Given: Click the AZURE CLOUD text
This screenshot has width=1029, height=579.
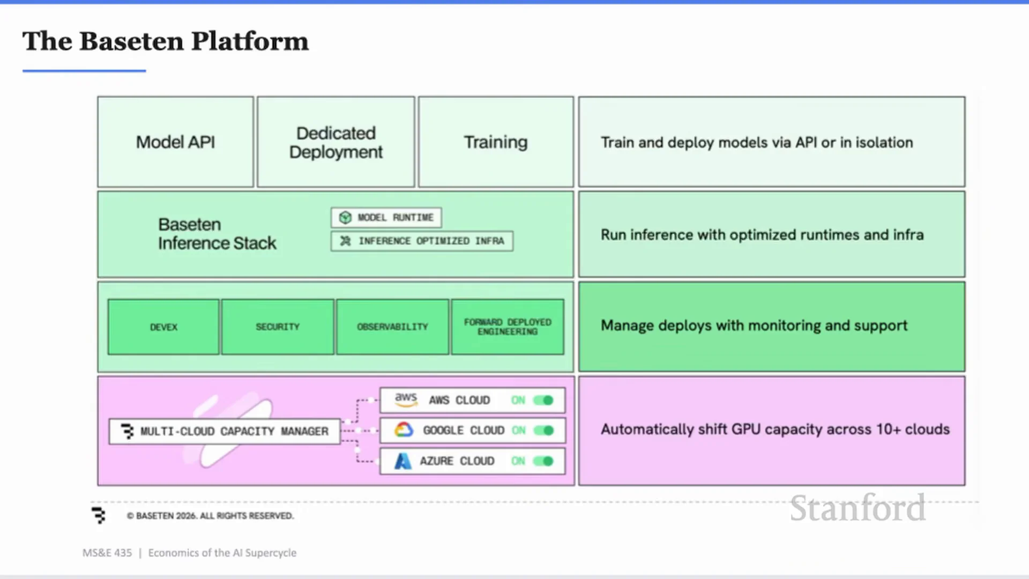Looking at the screenshot, I should tap(457, 461).
